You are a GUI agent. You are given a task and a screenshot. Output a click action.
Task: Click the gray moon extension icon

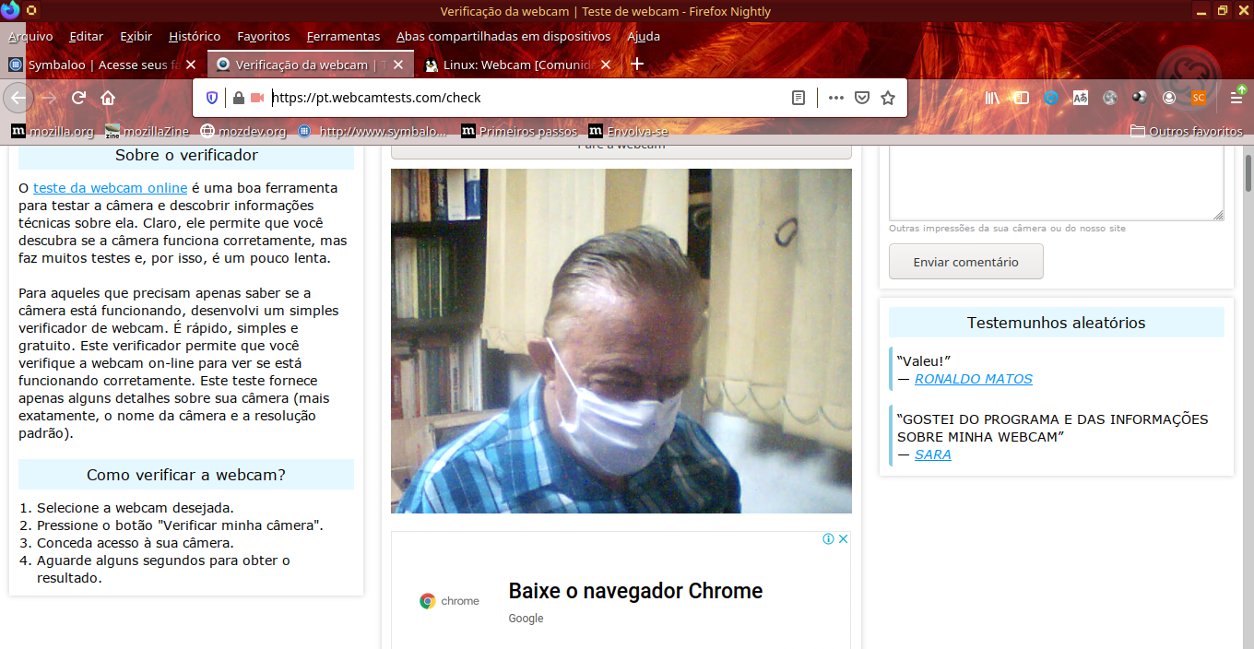click(1110, 98)
